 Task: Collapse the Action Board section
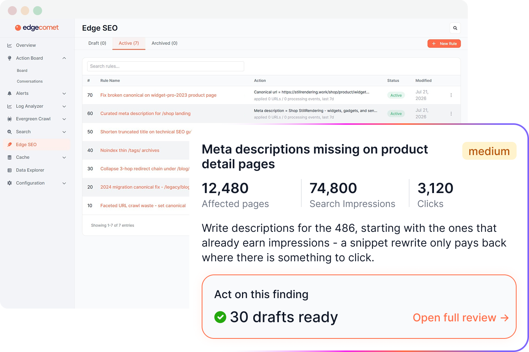[64, 58]
